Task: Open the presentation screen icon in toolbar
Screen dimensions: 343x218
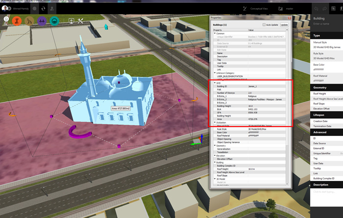Action: point(71,21)
